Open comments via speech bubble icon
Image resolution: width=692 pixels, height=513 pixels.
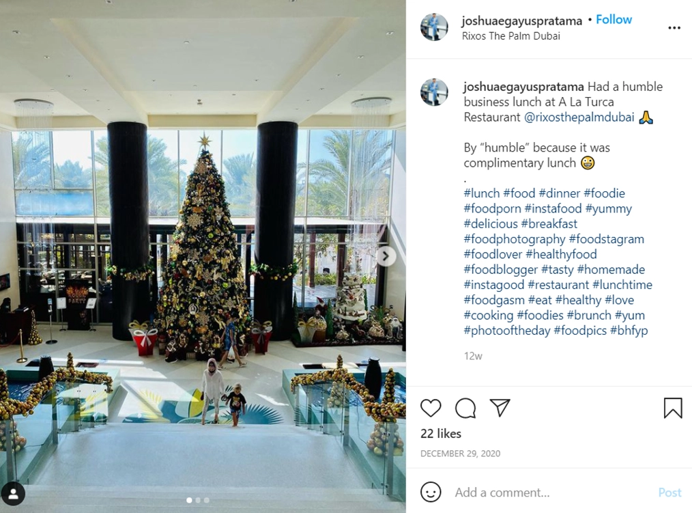[x=465, y=408]
